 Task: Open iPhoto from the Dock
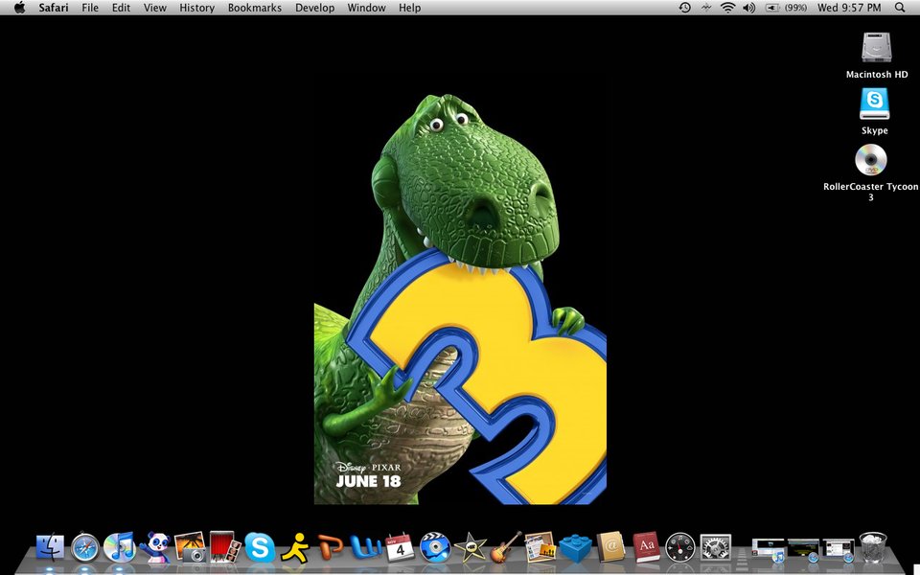point(190,547)
